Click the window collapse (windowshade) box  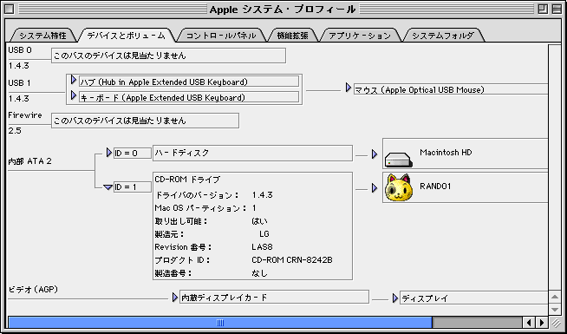point(557,9)
